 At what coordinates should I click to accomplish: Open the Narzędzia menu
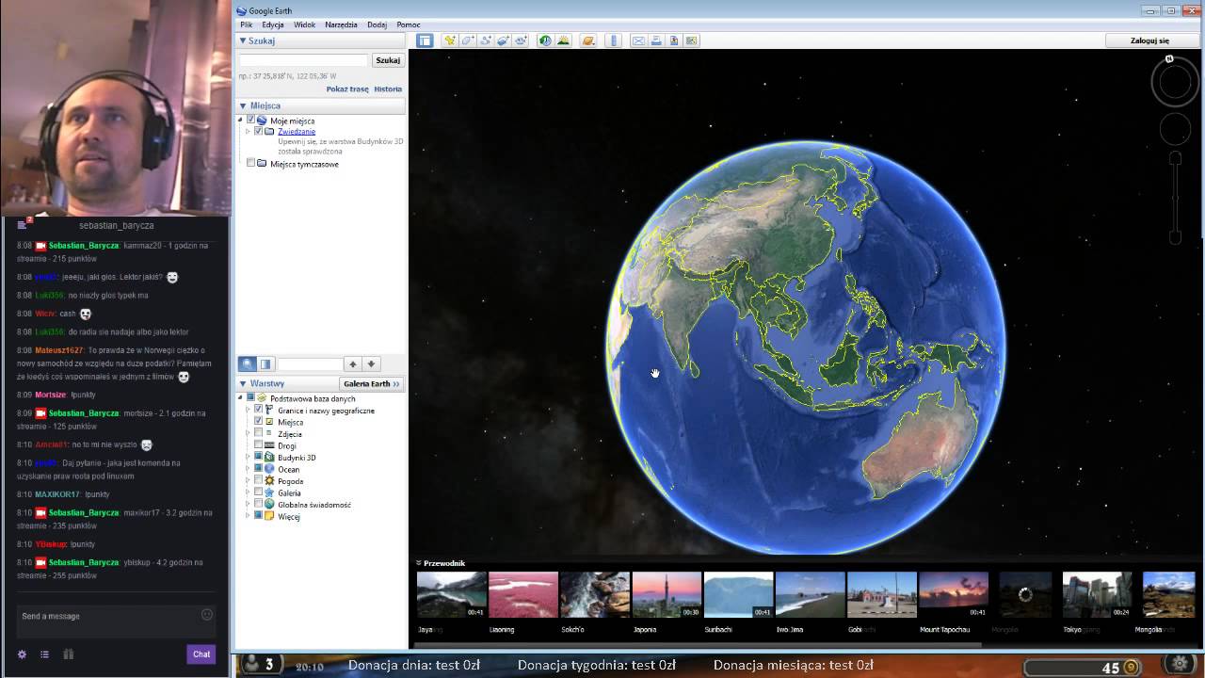(341, 24)
